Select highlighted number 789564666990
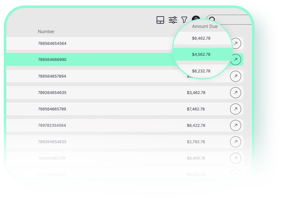The image size is (290, 206). [x=52, y=60]
